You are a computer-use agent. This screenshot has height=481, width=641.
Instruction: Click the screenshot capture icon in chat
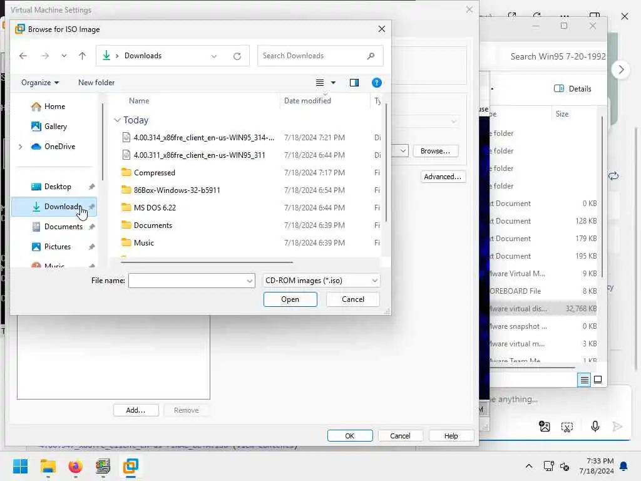pos(567,427)
